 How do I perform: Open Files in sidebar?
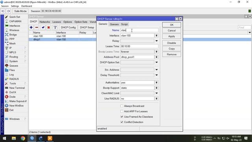pos(12,70)
